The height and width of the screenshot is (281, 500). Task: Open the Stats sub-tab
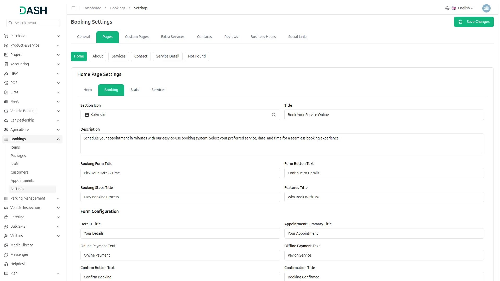(135, 90)
